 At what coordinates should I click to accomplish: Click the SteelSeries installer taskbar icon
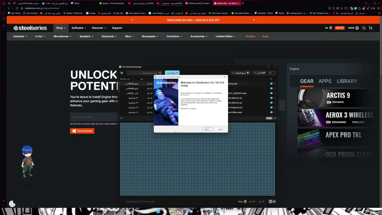point(224,211)
